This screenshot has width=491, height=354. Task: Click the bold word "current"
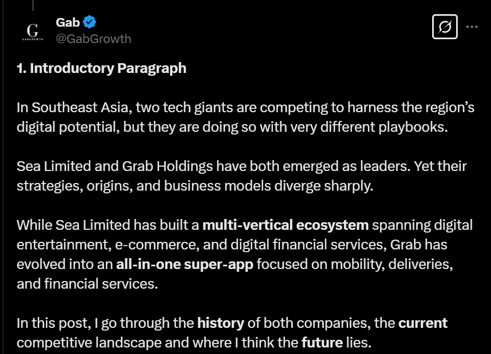[423, 322]
